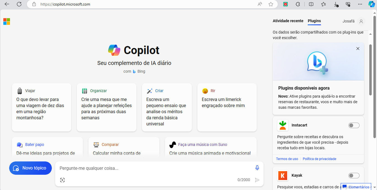Open the Extensions puzzle icon
377x190 pixels.
298,4
